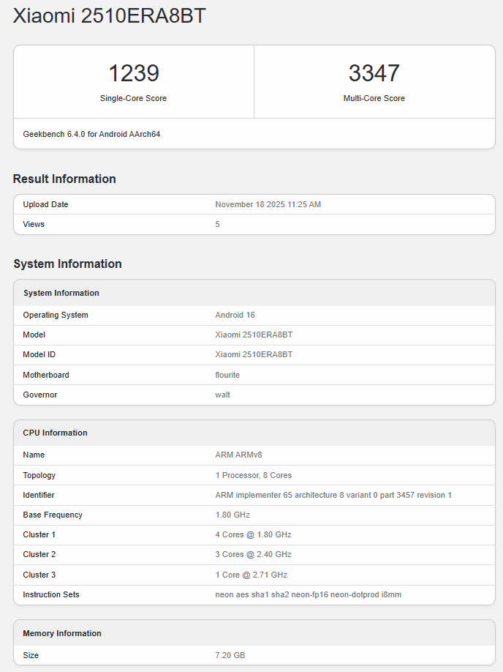
Task: Click the governor value walt
Action: [x=222, y=395]
